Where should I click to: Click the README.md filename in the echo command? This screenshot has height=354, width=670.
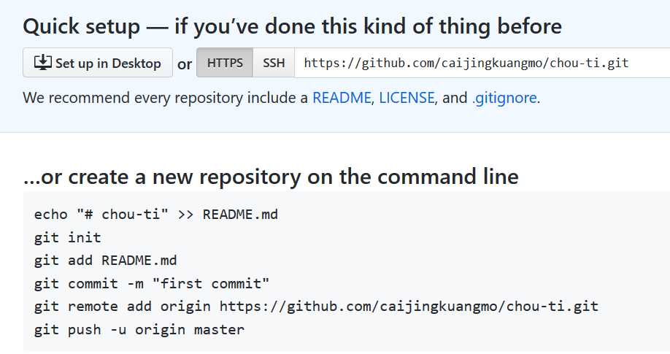(x=240, y=214)
